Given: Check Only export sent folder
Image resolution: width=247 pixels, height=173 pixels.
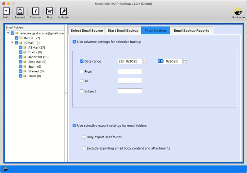Looking at the screenshot, I should 84,137.
